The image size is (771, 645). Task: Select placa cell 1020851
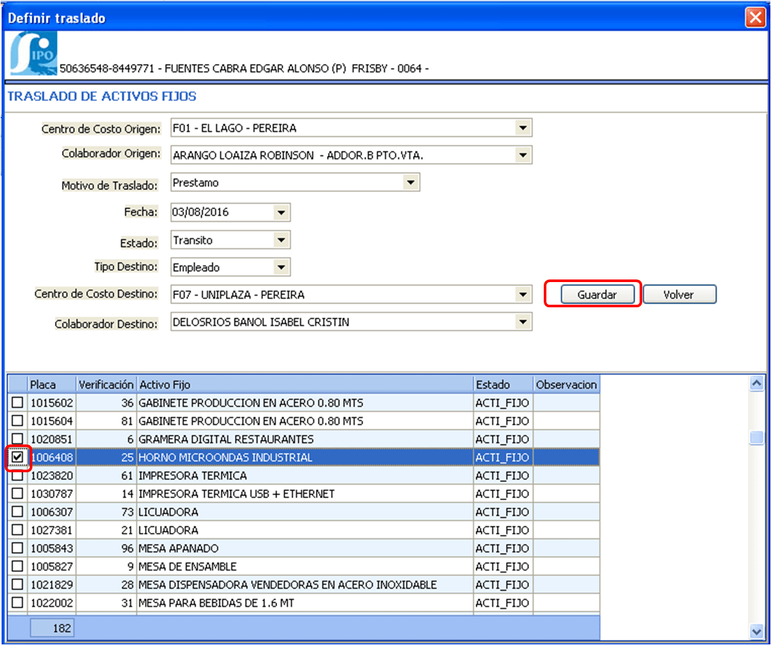(52, 439)
